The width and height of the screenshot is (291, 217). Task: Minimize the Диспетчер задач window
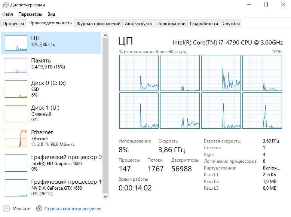click(x=249, y=4)
